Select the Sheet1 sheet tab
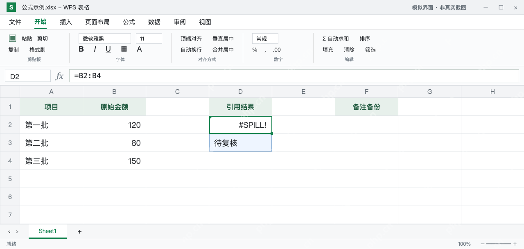Image resolution: width=524 pixels, height=249 pixels. [x=47, y=231]
